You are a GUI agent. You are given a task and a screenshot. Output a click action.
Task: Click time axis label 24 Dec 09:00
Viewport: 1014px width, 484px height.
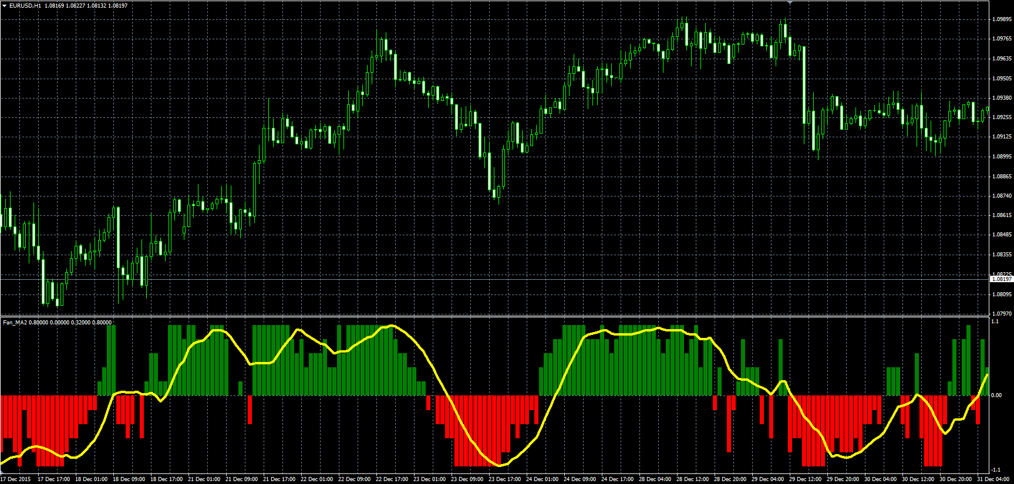[x=580, y=479]
